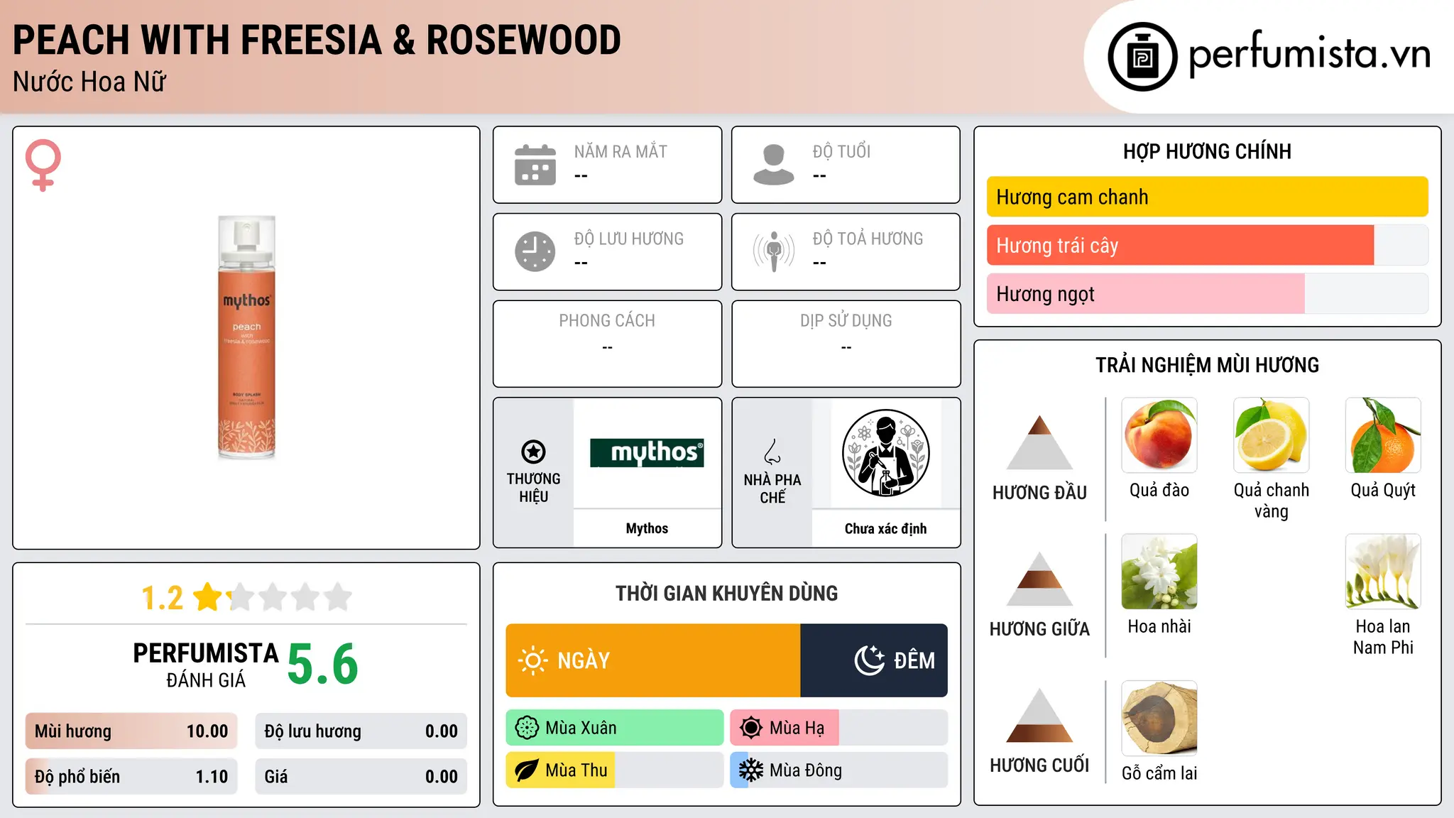The width and height of the screenshot is (1454, 818).
Task: Click the Mùa Đông season bar
Action: [x=838, y=770]
